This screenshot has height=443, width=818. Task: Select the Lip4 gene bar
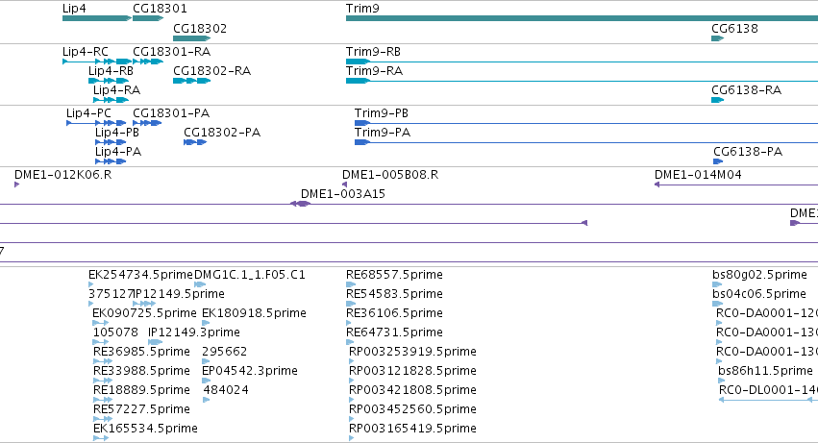tap(96, 18)
